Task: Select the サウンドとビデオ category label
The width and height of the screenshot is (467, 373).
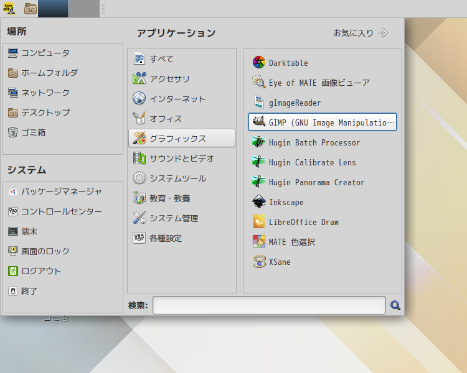Action: click(x=182, y=159)
